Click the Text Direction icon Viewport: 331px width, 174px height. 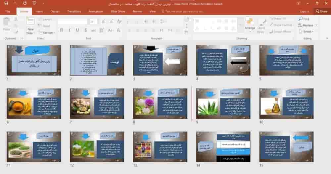click(x=187, y=20)
